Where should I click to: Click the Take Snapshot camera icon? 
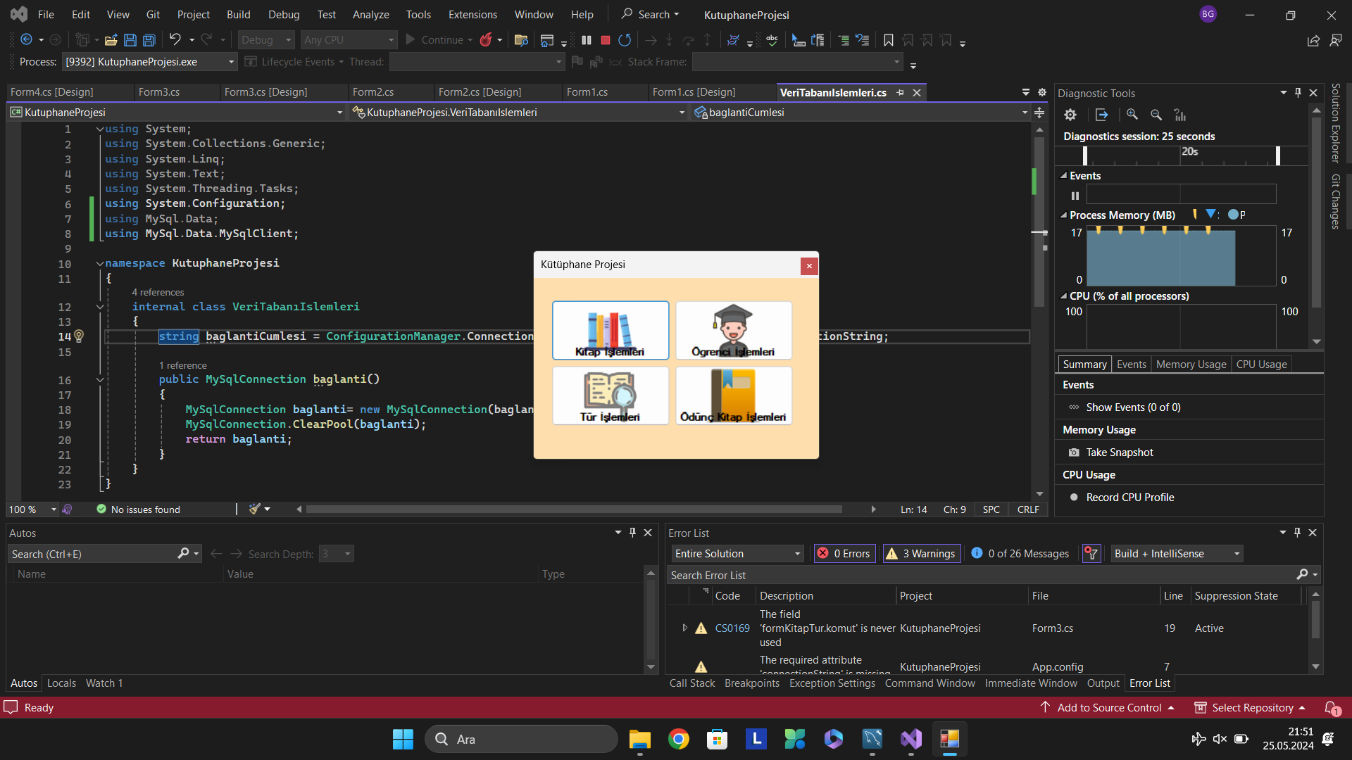point(1074,452)
